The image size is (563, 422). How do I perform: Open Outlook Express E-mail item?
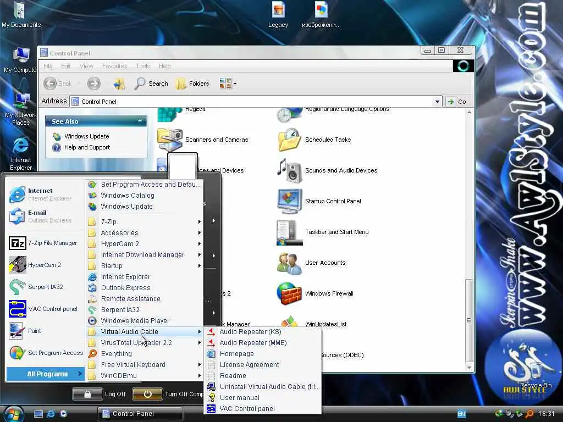point(45,216)
